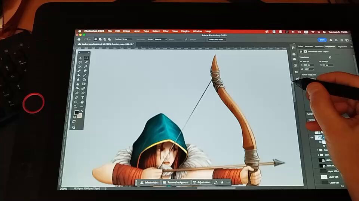359x201 pixels.
Task: Choose Intersect with Selection mode
Action: click(109, 39)
